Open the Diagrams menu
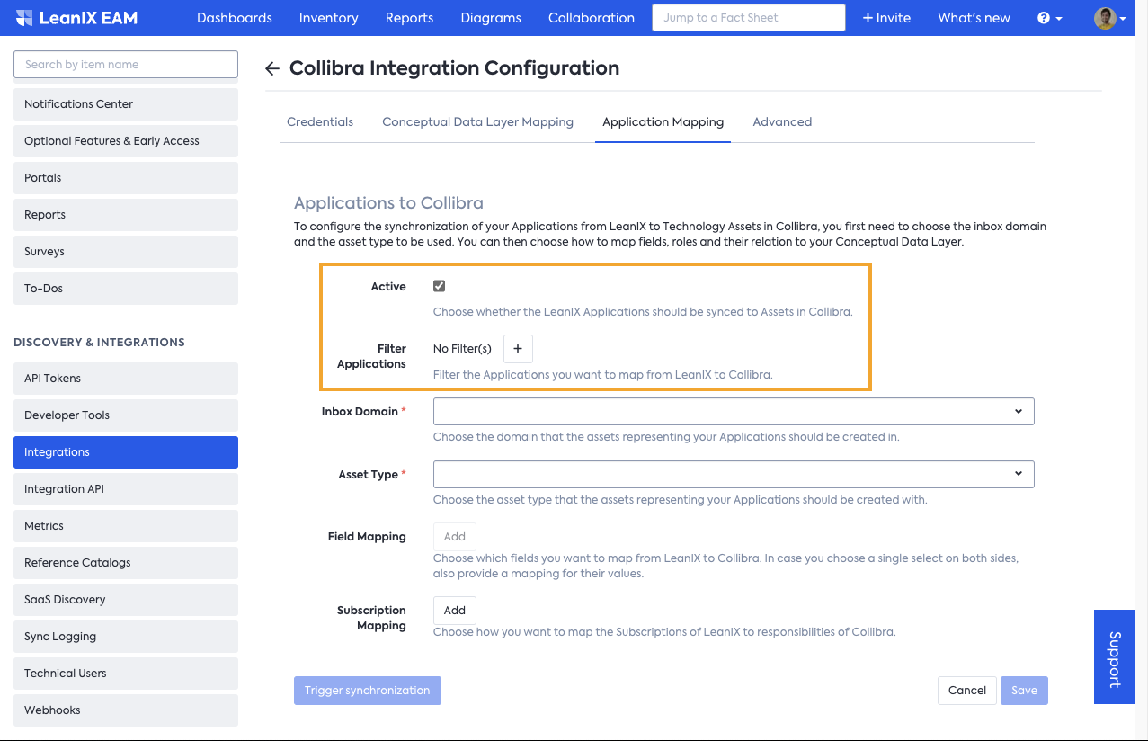 tap(491, 18)
